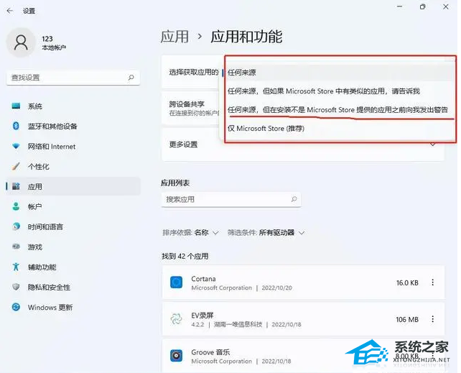
Task: Click 应用 breadcrumb link in title
Action: [174, 36]
